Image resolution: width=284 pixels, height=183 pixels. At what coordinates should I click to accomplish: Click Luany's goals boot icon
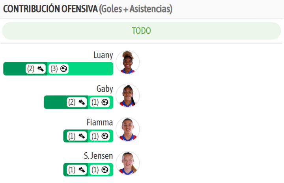[41, 69]
